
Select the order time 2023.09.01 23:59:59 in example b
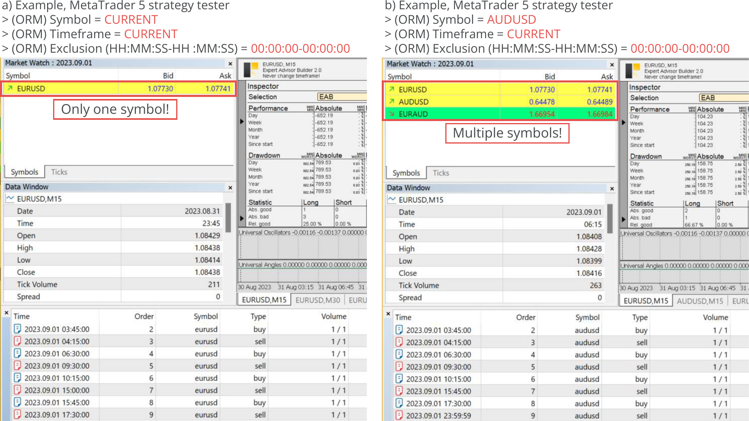(438, 415)
